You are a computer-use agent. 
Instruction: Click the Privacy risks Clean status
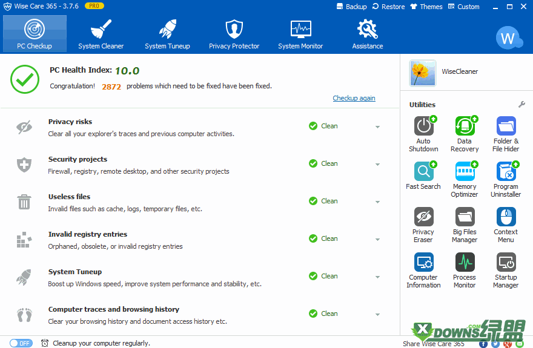point(323,126)
